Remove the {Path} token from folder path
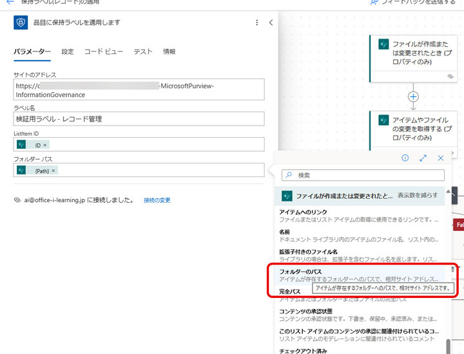This screenshot has height=354, width=464. pyautogui.click(x=53, y=171)
